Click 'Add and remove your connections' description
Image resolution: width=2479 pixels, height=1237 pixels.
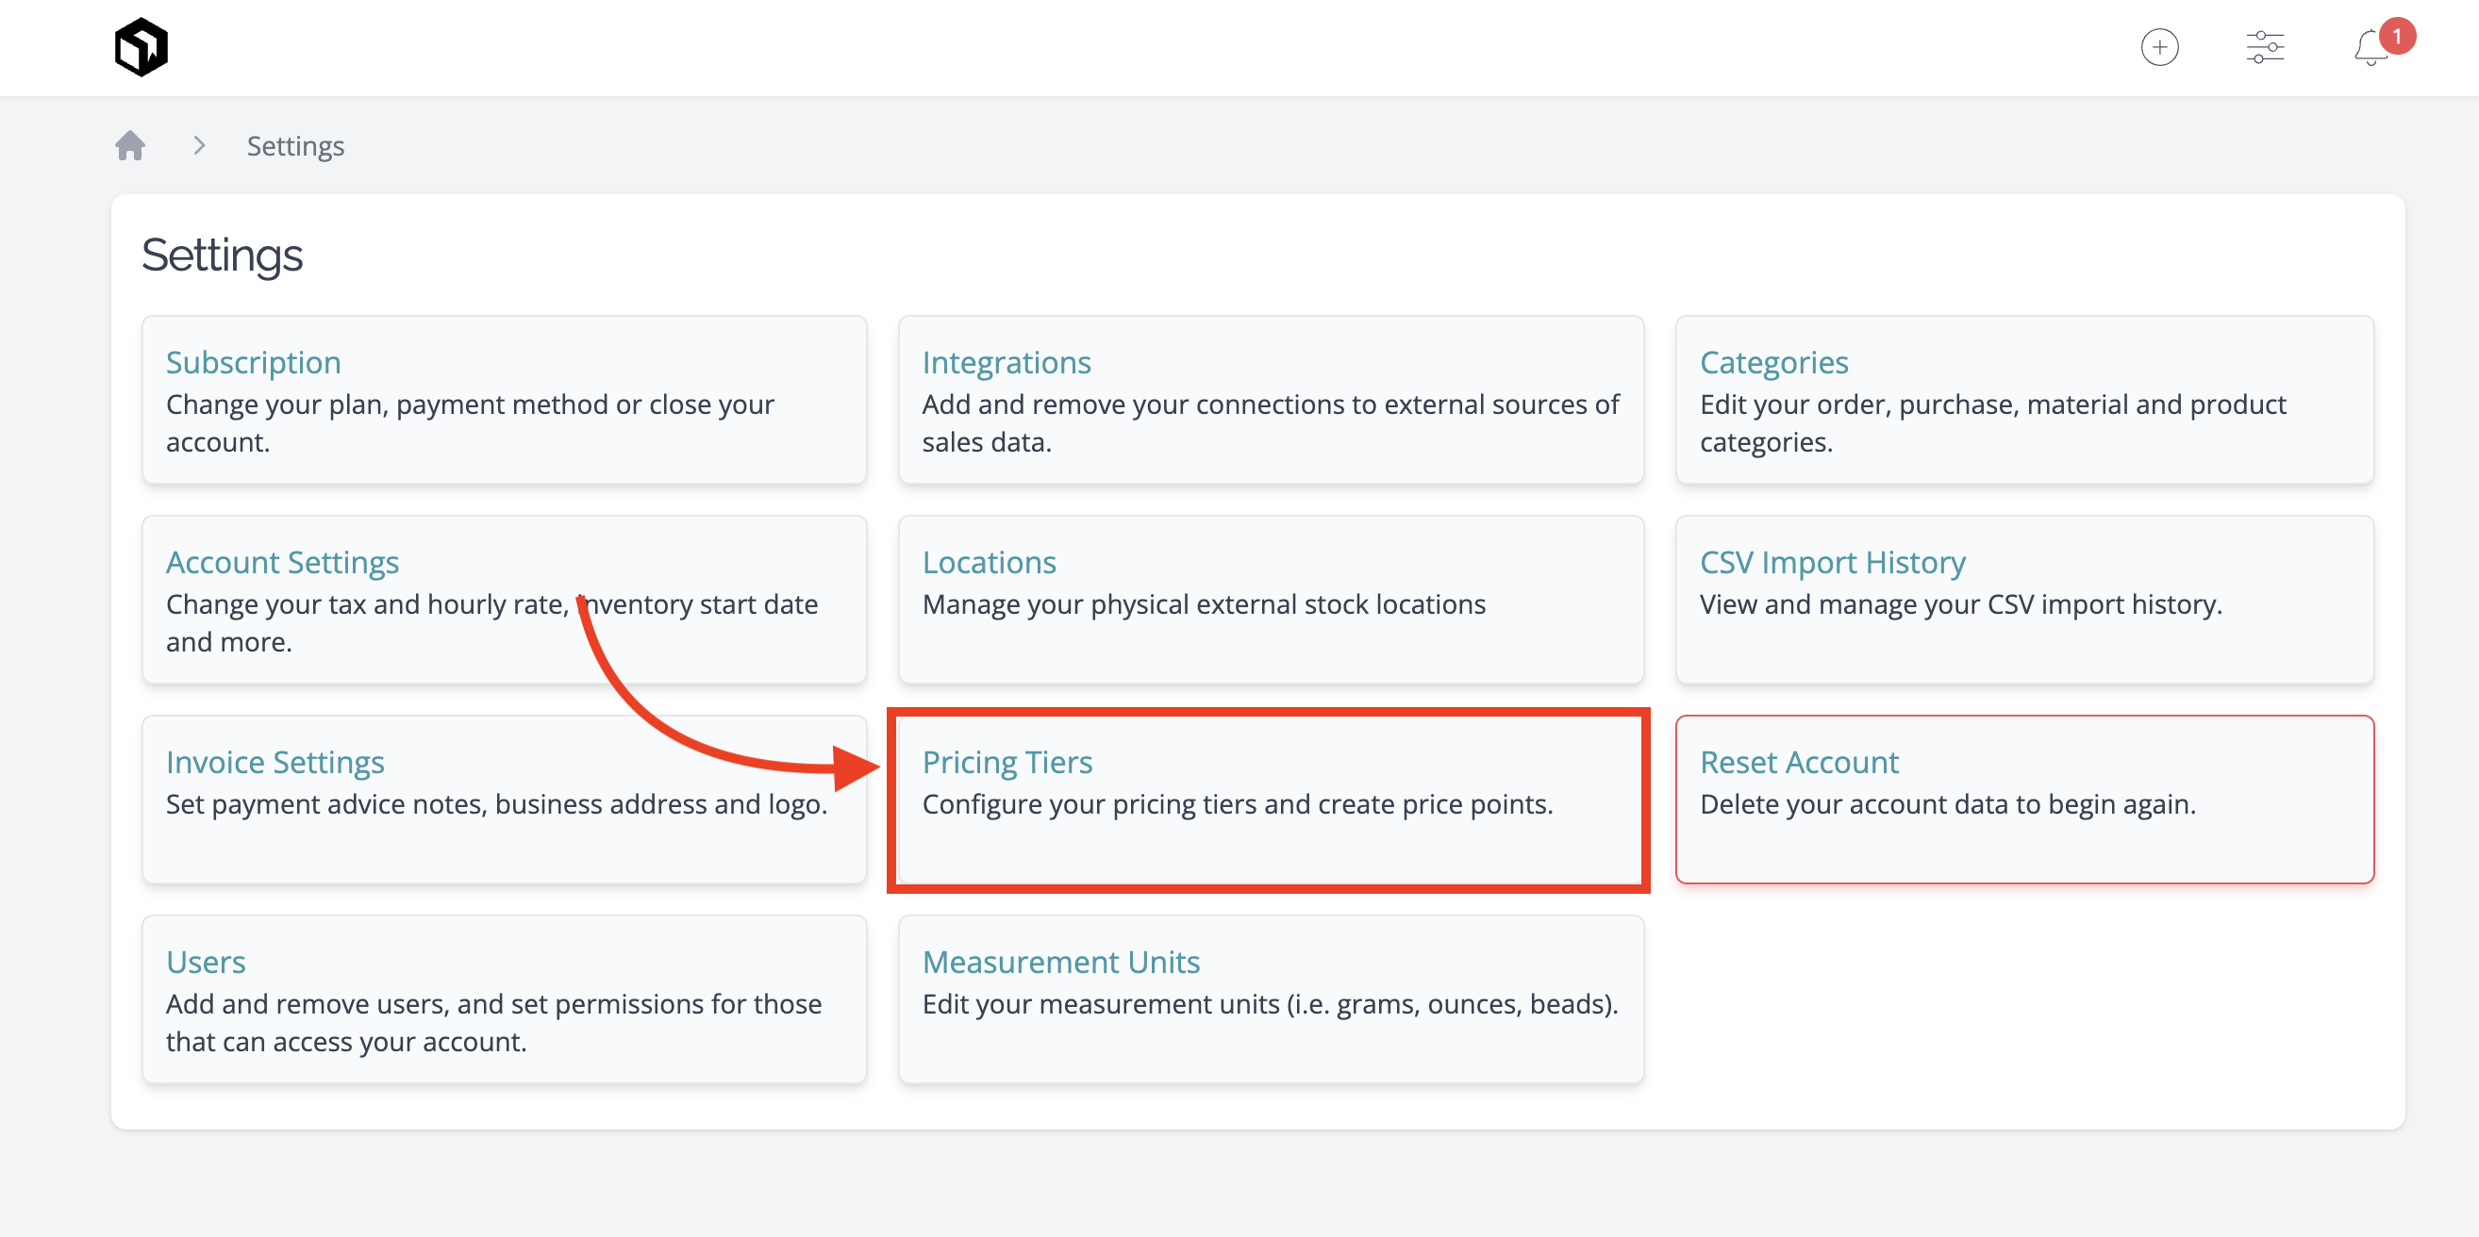click(1271, 423)
